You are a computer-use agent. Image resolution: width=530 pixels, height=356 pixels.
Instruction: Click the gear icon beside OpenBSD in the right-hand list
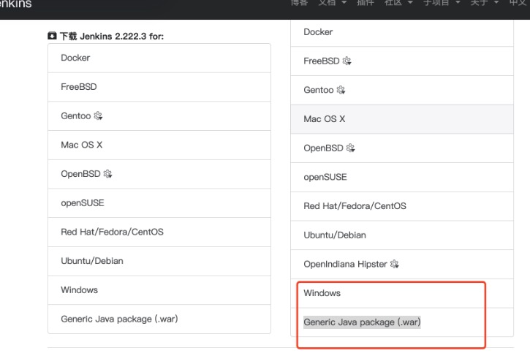coord(350,148)
